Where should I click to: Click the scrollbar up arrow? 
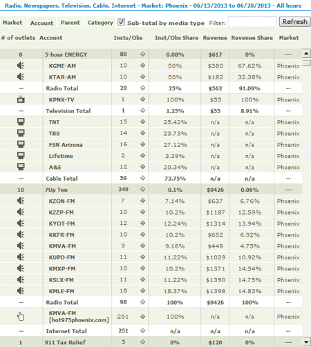pyautogui.click(x=306, y=54)
